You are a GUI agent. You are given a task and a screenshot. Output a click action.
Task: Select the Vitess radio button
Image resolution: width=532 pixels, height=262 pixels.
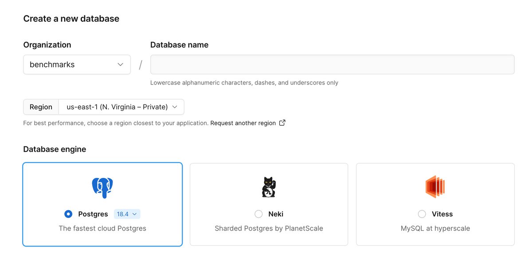pos(422,214)
